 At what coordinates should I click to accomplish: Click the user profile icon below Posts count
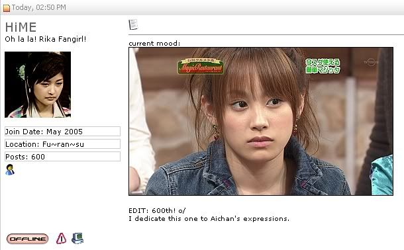(x=10, y=170)
